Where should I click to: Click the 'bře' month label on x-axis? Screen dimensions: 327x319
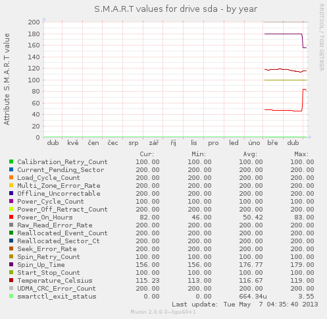coord(272,143)
